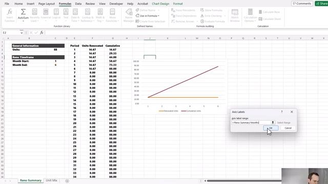The width and height of the screenshot is (328, 184).
Task: Click the formula bar fx icon
Action: [42, 33]
